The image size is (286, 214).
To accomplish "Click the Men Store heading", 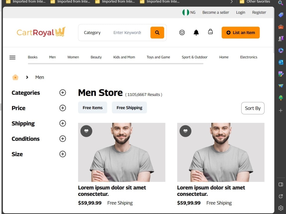I will 100,93.
